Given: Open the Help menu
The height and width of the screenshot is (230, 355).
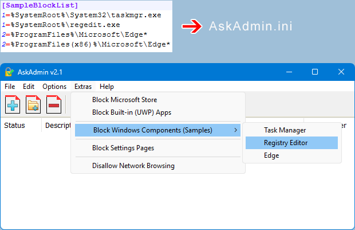Looking at the screenshot, I should click(x=107, y=87).
